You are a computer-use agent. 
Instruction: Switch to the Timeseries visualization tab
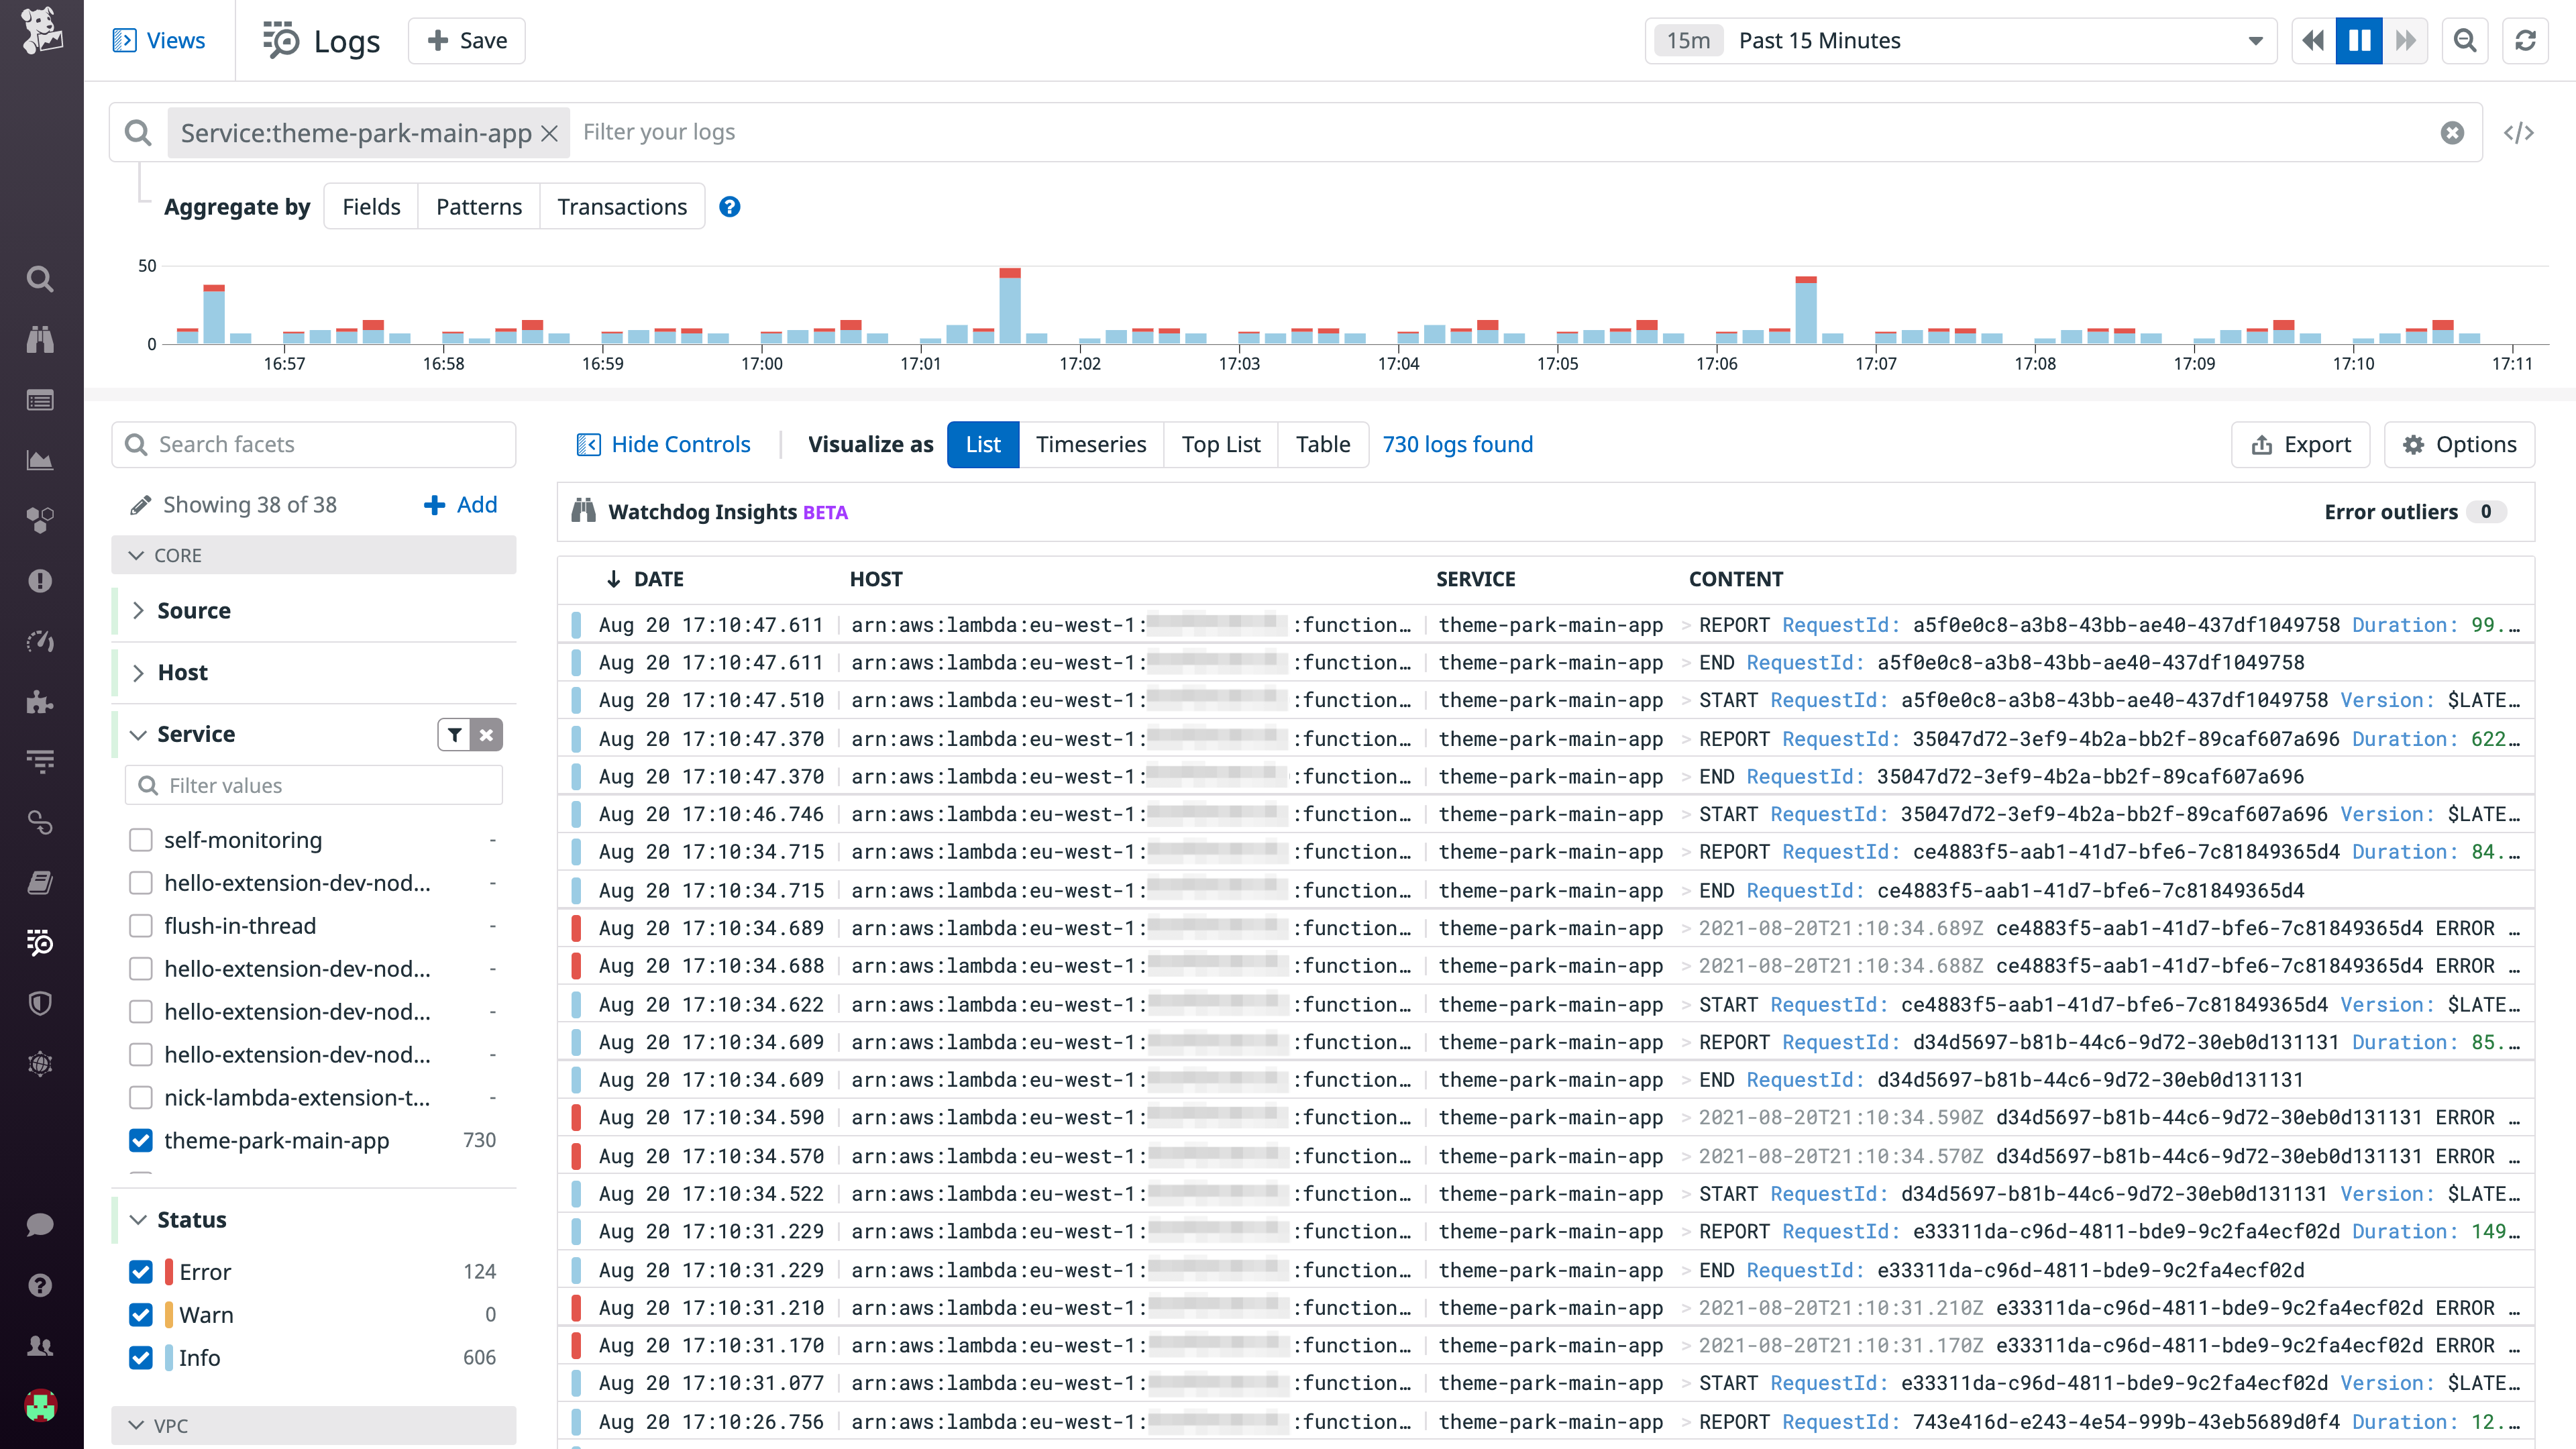1091,444
